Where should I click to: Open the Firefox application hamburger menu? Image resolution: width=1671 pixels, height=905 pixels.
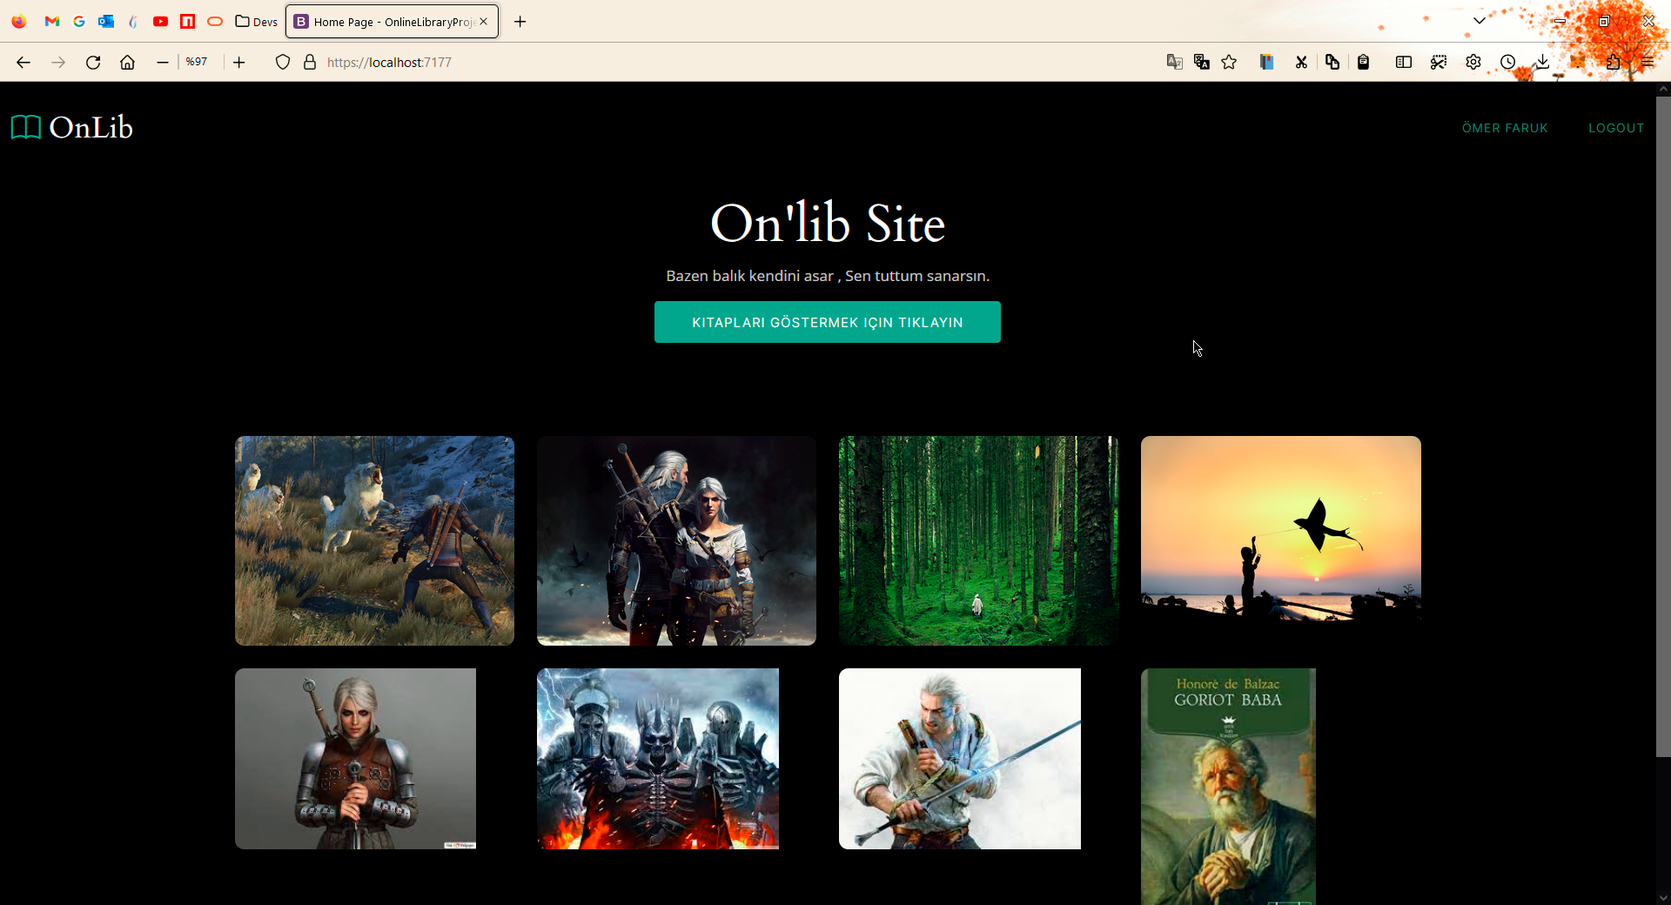[x=1648, y=62]
